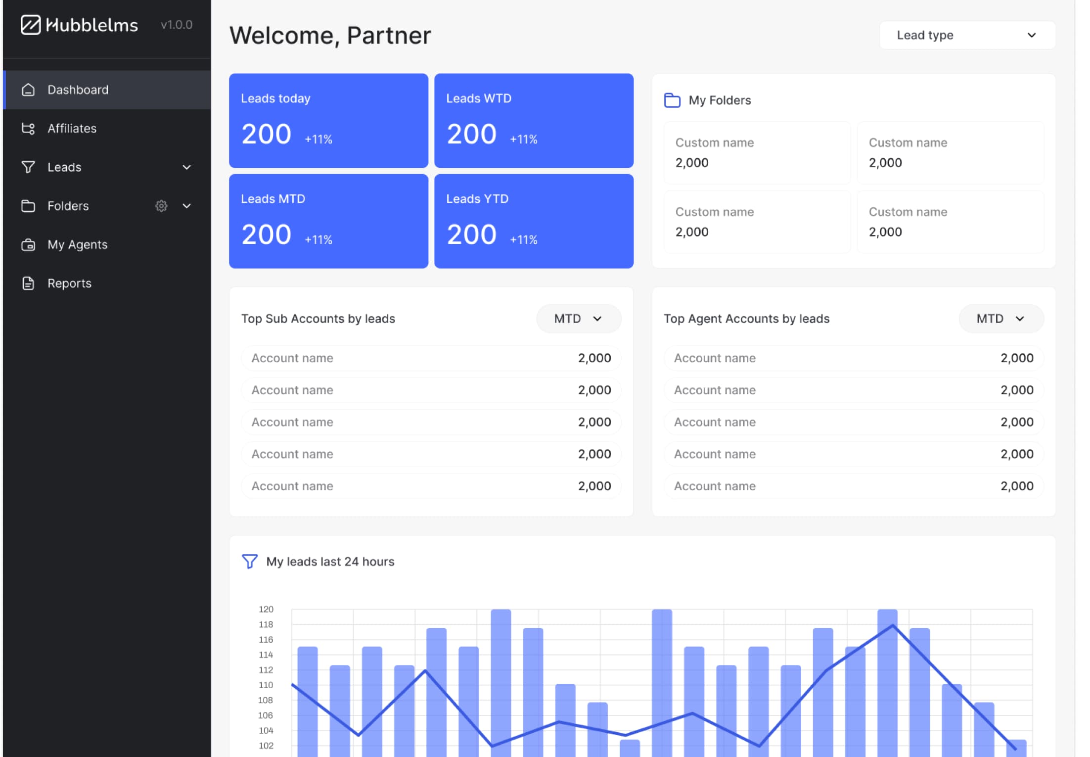The height and width of the screenshot is (757, 1090).
Task: Open the MTD selector for Top Agent Accounts
Action: coord(1001,319)
